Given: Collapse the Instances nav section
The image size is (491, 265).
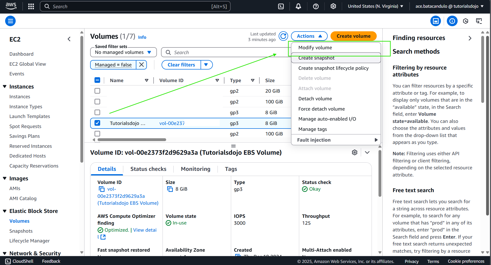Looking at the screenshot, I should 5,87.
